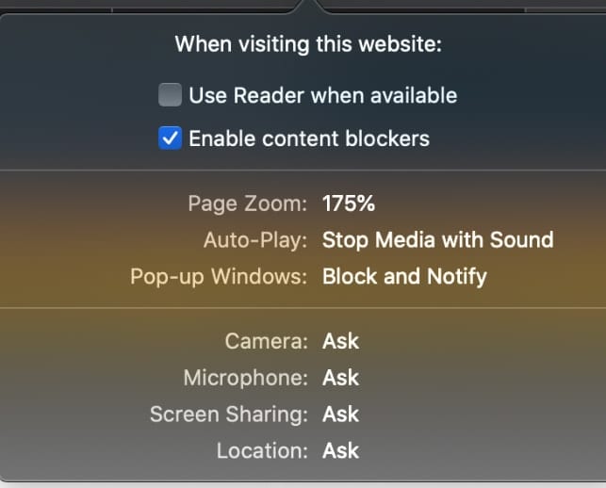This screenshot has width=606, height=488.
Task: Enable the Use Reader when available checkbox
Action: coord(170,95)
